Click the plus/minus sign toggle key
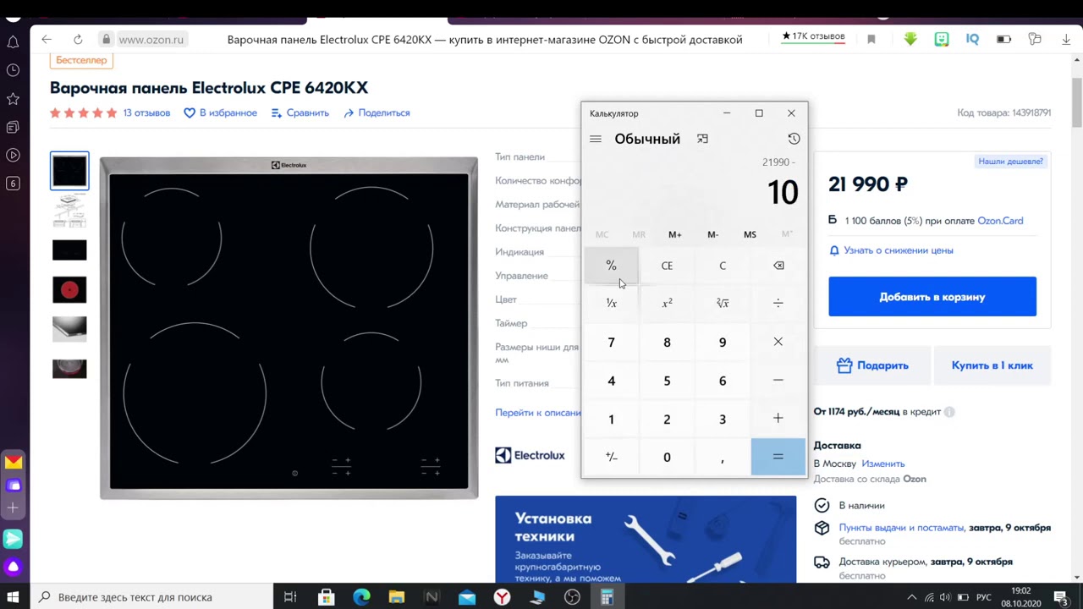This screenshot has height=609, width=1083. click(x=611, y=457)
